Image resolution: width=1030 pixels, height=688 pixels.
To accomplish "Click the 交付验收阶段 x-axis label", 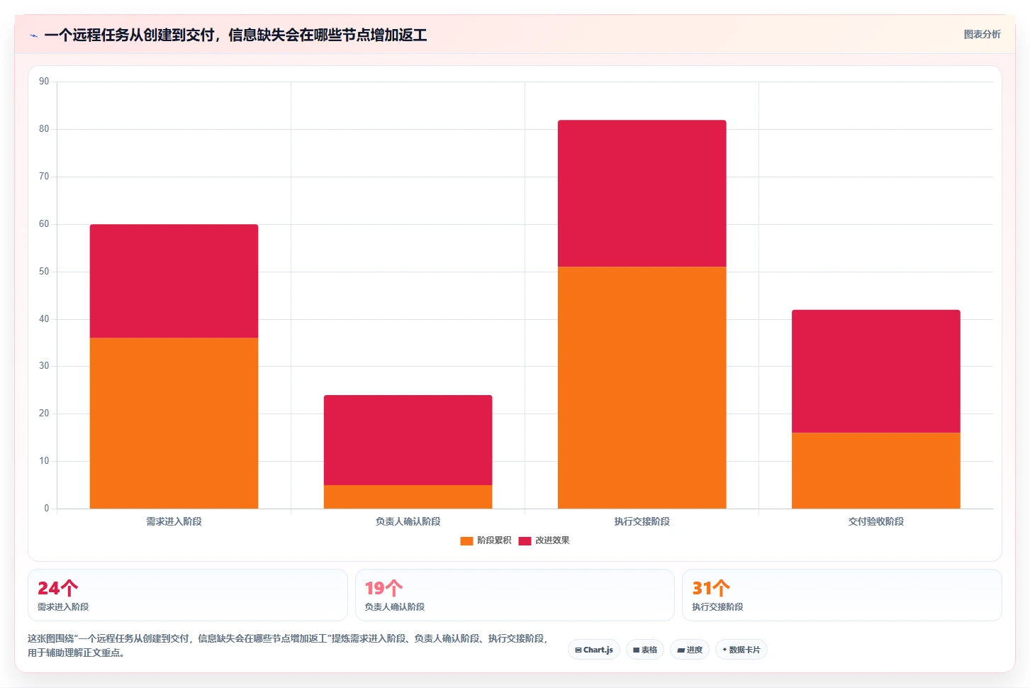I will pyautogui.click(x=875, y=521).
